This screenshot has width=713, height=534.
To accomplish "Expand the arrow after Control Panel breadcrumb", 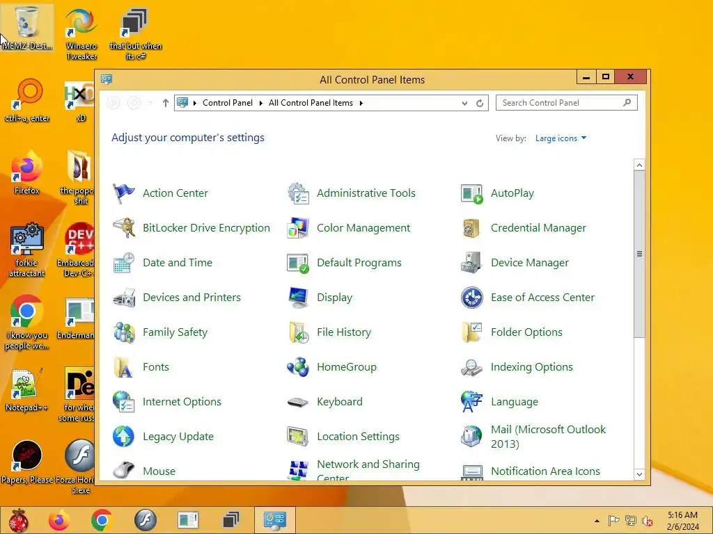I will (x=261, y=104).
